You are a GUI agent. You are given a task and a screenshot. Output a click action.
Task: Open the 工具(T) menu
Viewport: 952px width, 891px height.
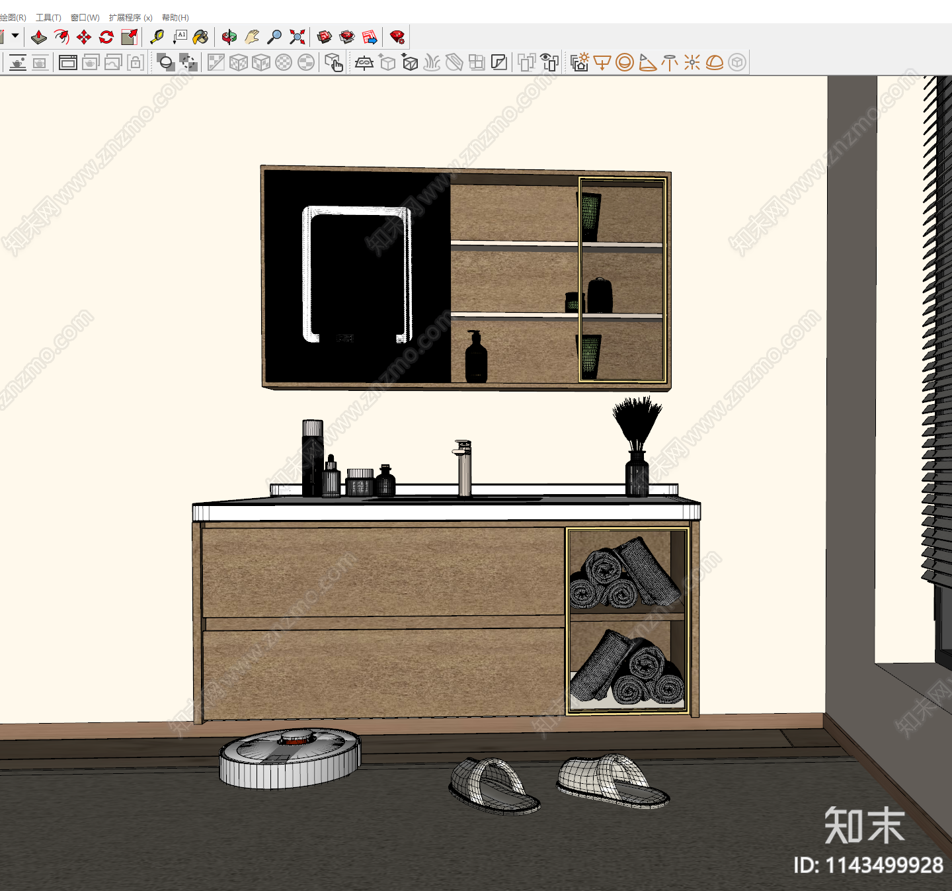[x=48, y=18]
